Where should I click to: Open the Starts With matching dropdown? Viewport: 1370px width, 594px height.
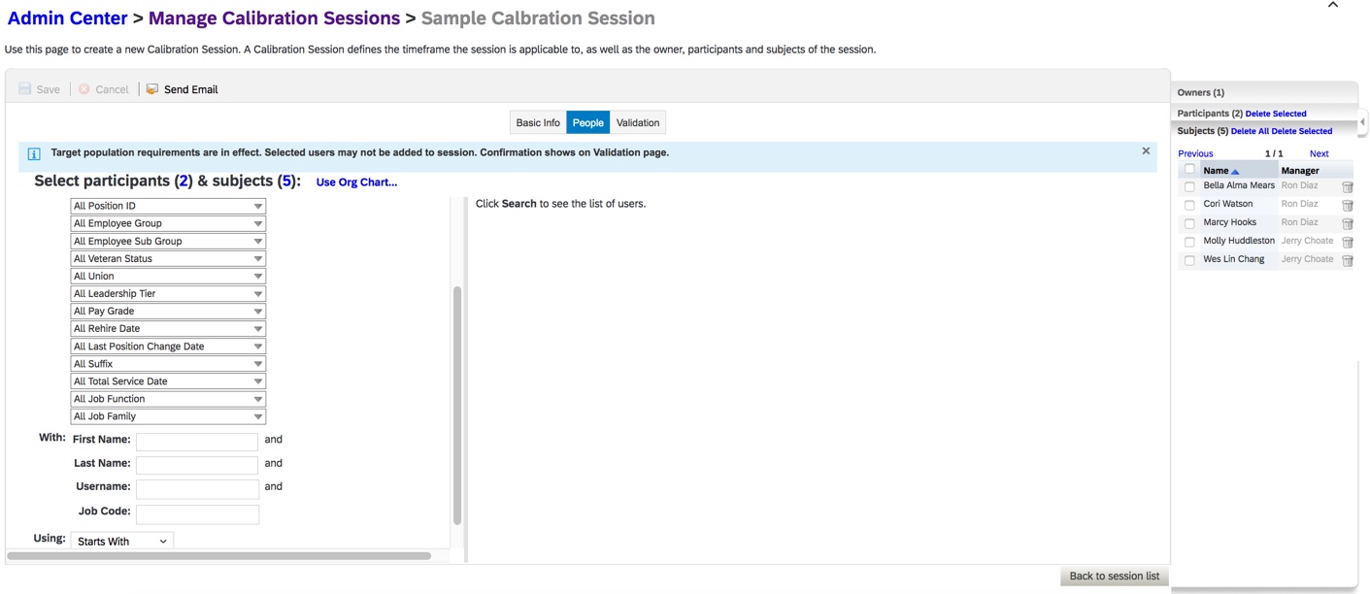(x=120, y=541)
